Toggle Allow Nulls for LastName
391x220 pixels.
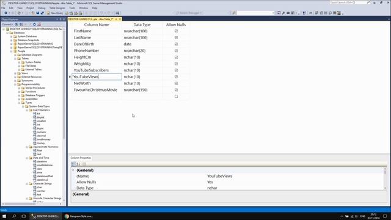pyautogui.click(x=177, y=37)
